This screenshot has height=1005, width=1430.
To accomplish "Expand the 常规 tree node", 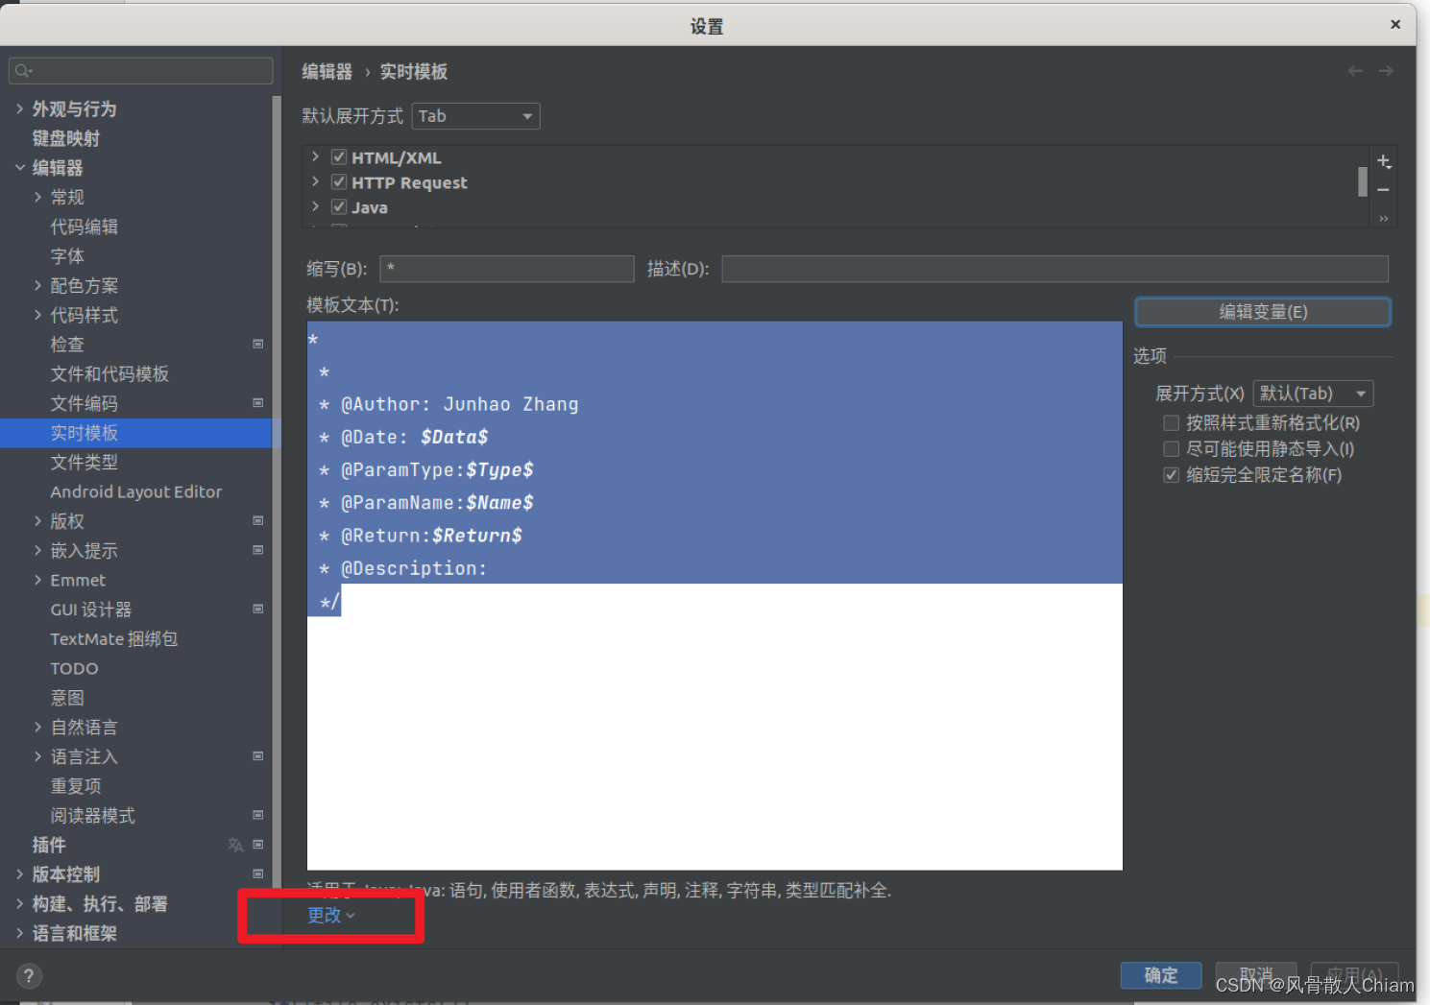I will (37, 197).
